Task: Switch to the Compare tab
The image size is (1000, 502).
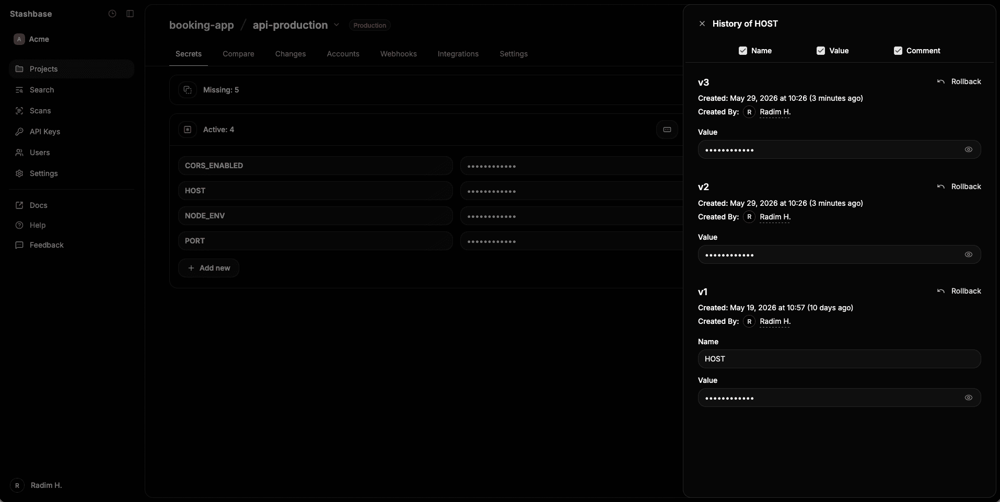Action: pos(238,54)
